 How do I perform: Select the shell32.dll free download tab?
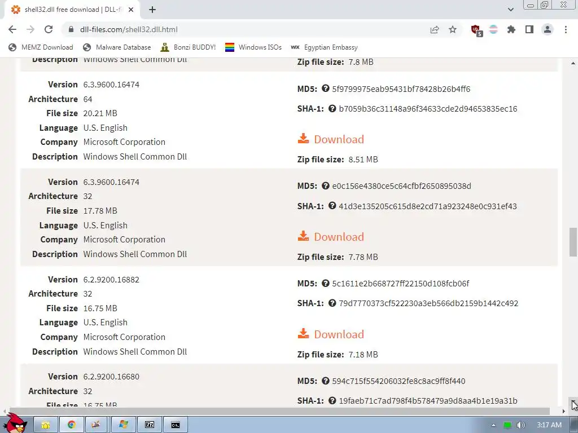(x=73, y=10)
